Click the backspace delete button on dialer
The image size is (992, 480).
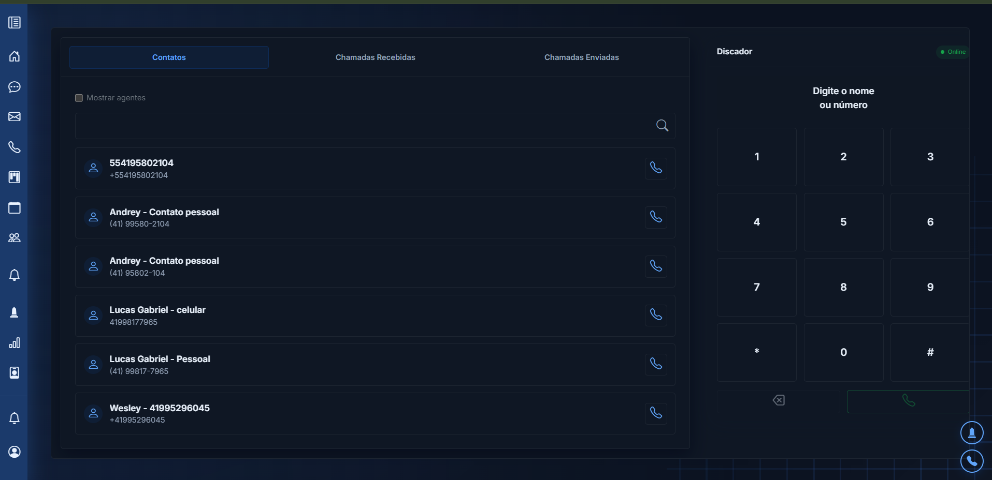pos(779,401)
